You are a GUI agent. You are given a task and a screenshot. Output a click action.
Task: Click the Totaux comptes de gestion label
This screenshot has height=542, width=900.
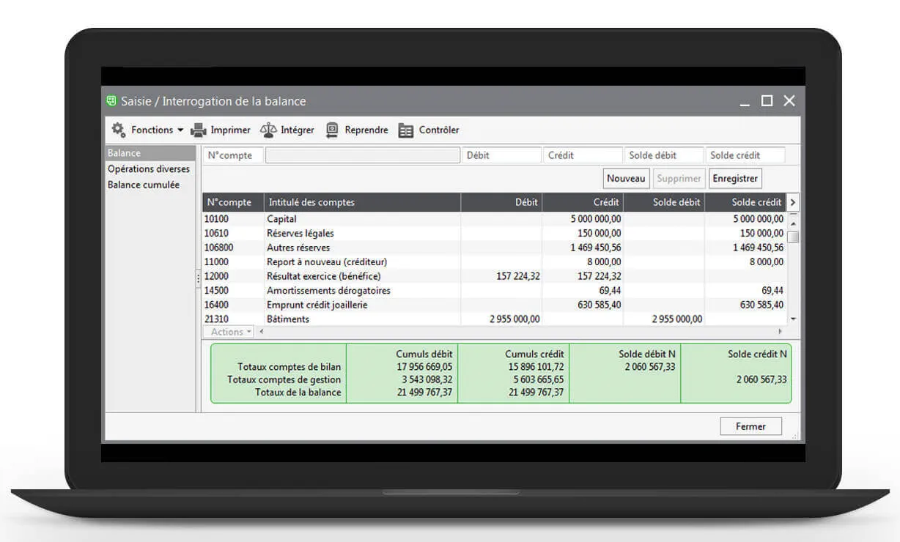(x=284, y=379)
